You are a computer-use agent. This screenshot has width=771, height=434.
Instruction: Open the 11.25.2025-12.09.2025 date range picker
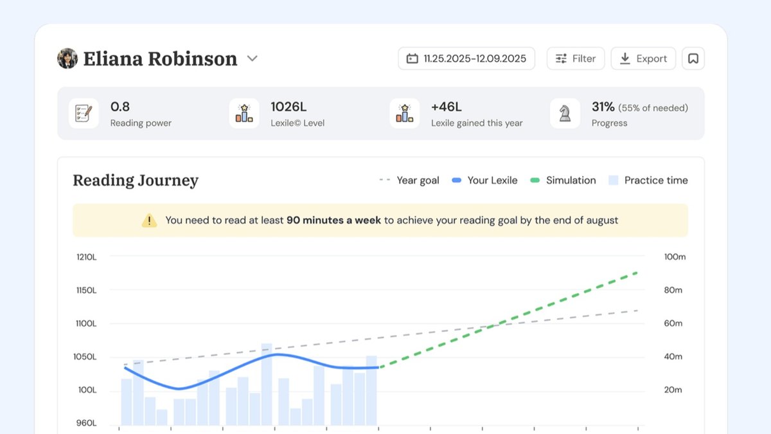pyautogui.click(x=466, y=59)
